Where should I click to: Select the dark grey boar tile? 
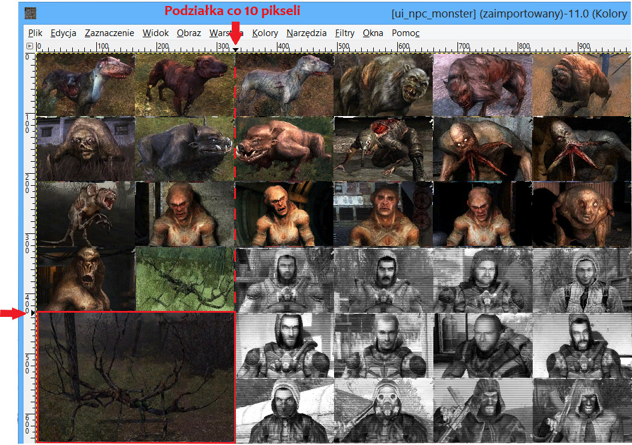click(x=185, y=149)
